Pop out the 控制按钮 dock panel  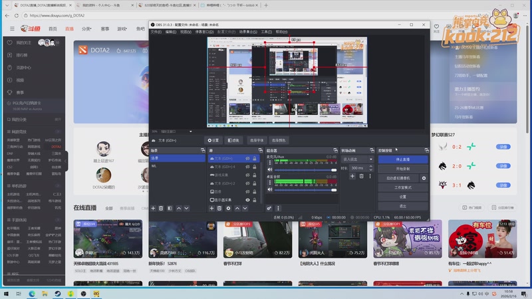(x=426, y=150)
